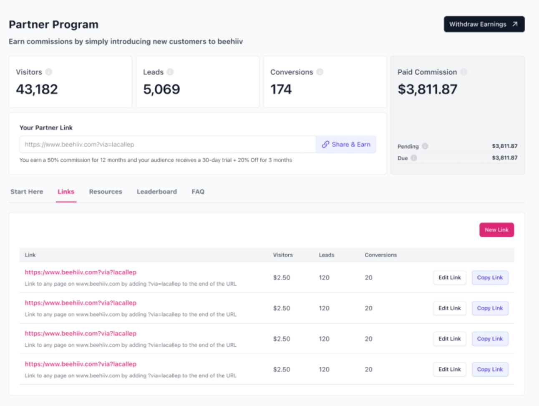Click the pink New Link button
The height and width of the screenshot is (406, 539).
pos(496,230)
